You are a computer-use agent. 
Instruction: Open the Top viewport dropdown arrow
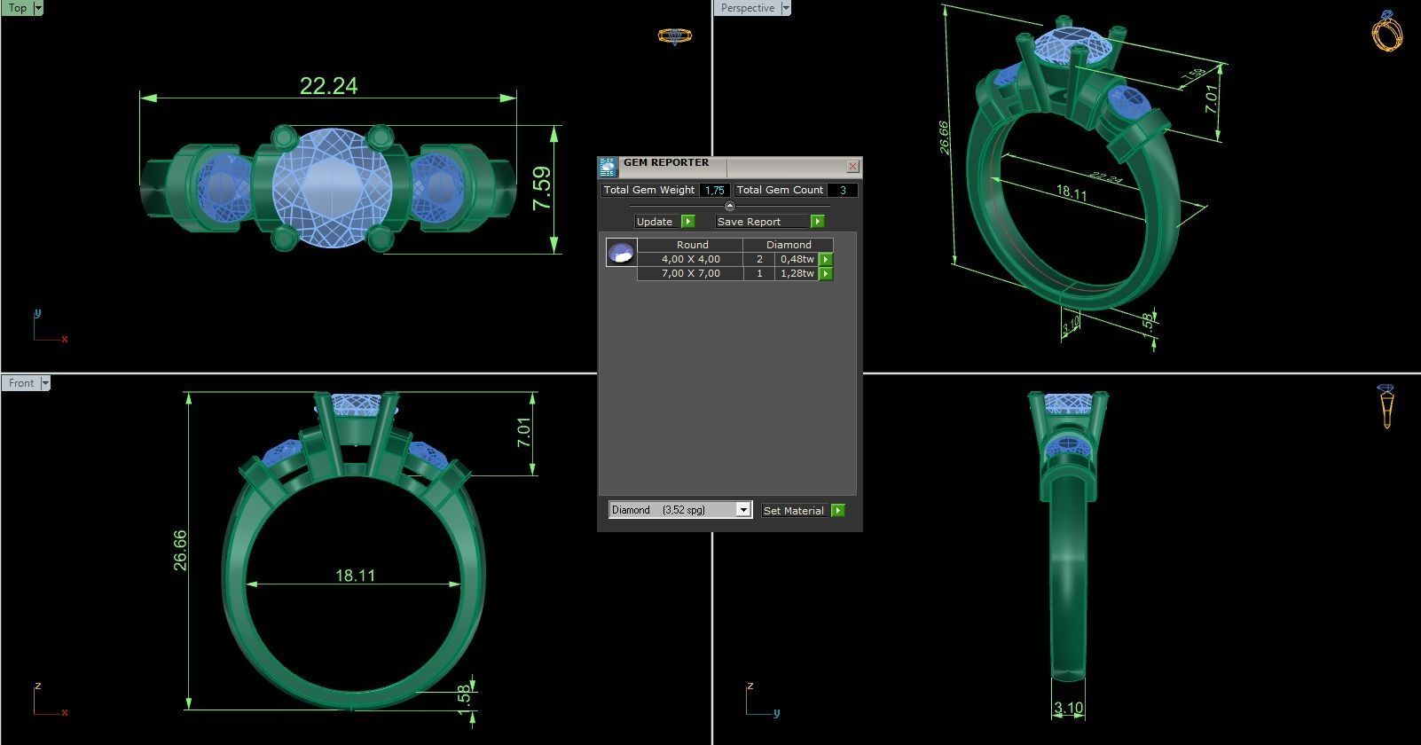(x=38, y=8)
